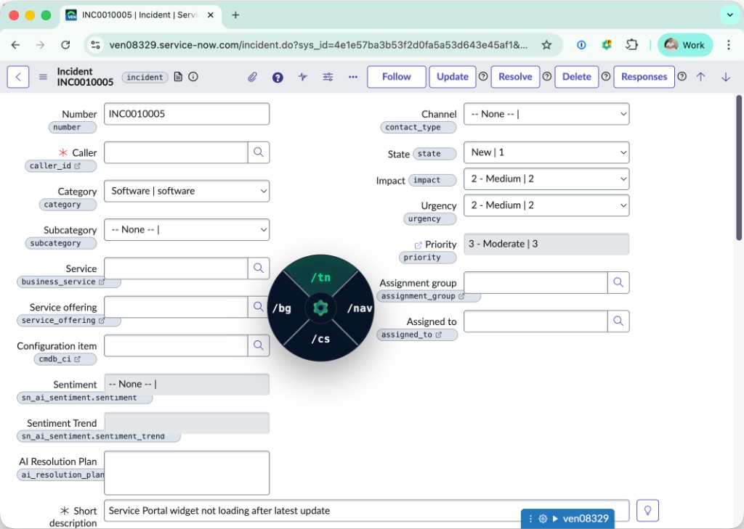Image resolution: width=744 pixels, height=529 pixels.
Task: Navigate to the next record with down arrow
Action: 725,76
